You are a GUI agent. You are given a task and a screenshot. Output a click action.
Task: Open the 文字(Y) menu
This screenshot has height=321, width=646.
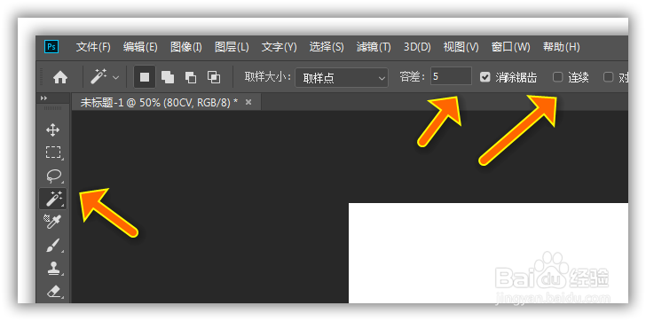pos(279,47)
